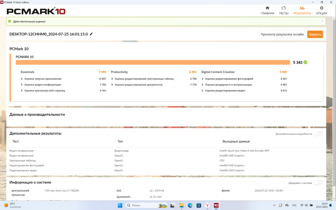Expand Оценка редактирования видео row
336x210 pixels.
[x=202, y=91]
